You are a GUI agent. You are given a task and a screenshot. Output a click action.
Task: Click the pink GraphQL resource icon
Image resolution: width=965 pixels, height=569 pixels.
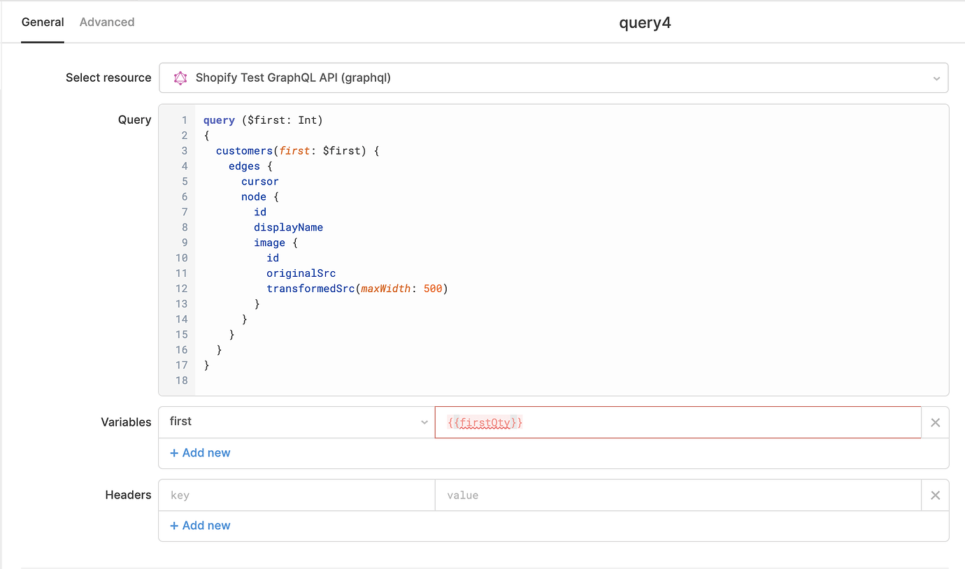[180, 78]
